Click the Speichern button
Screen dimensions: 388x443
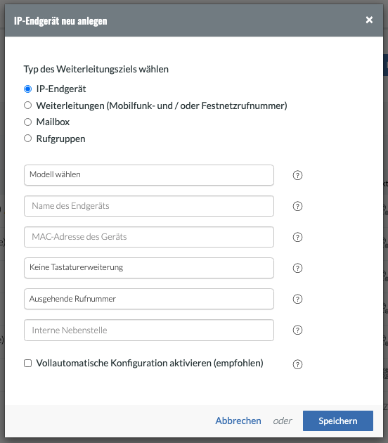(338, 421)
